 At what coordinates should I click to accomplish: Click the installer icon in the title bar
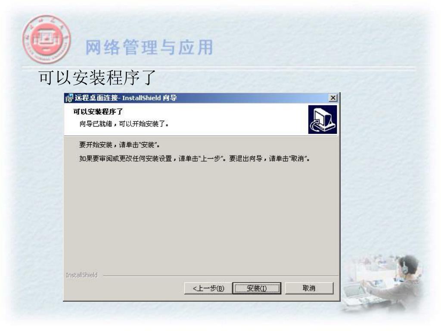coord(69,98)
